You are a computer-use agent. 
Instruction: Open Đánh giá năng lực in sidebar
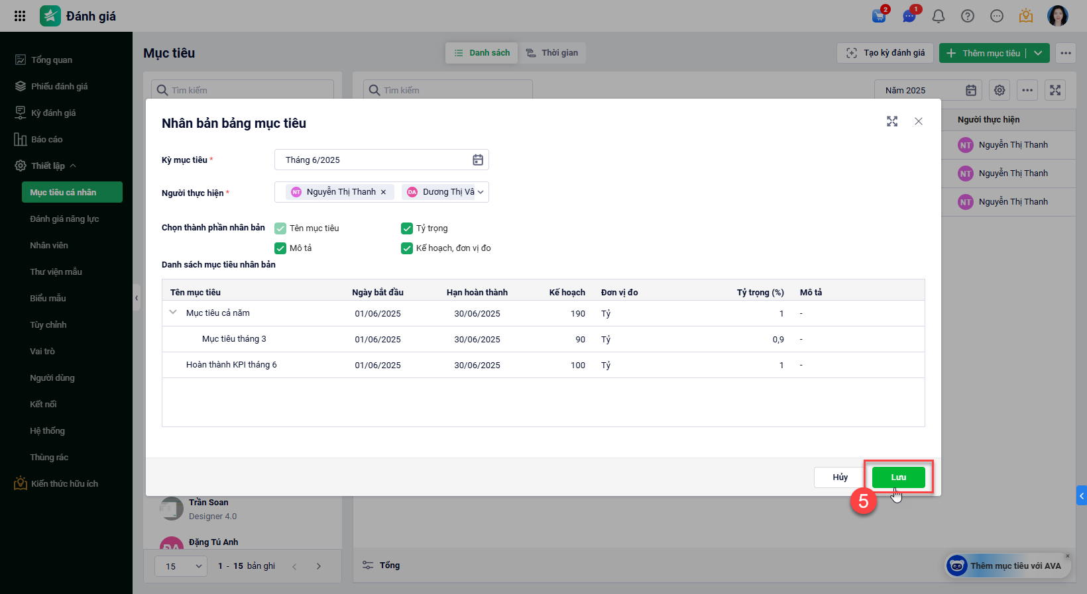(64, 219)
